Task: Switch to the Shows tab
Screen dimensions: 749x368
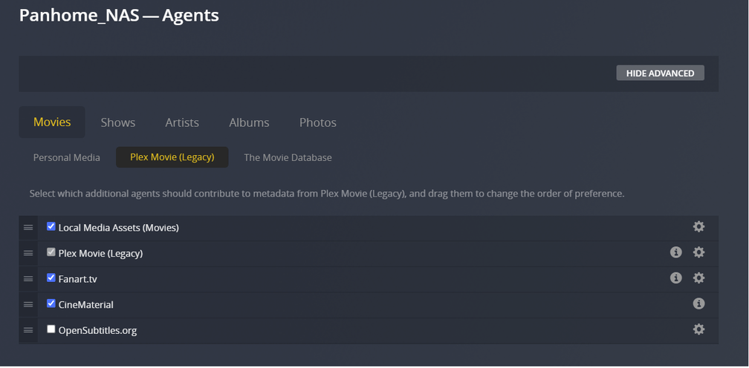Action: (118, 122)
